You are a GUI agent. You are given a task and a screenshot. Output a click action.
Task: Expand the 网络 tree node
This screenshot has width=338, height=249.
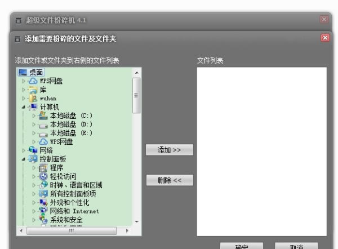[24, 150]
